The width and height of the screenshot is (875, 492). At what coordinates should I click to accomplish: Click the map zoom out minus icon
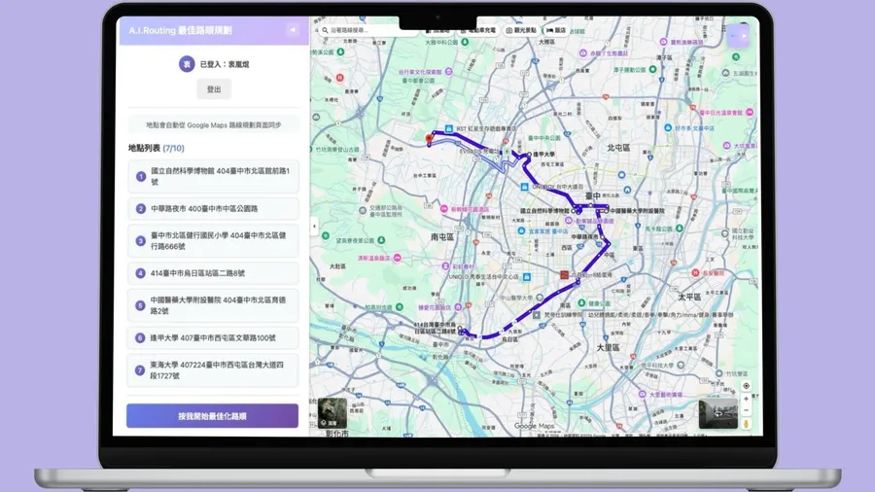[x=746, y=410]
